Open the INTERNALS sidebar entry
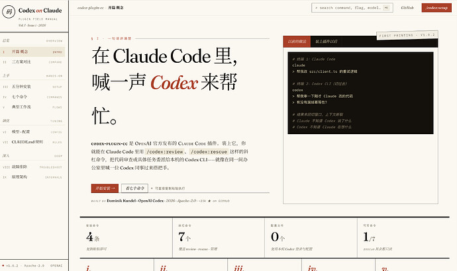This screenshot has height=271, width=457. point(32,176)
